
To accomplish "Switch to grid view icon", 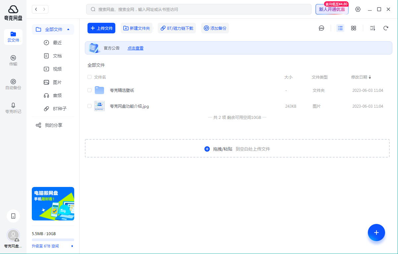I will (354, 28).
